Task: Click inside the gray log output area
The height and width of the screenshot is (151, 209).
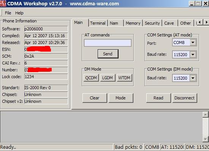Action: click(101, 127)
